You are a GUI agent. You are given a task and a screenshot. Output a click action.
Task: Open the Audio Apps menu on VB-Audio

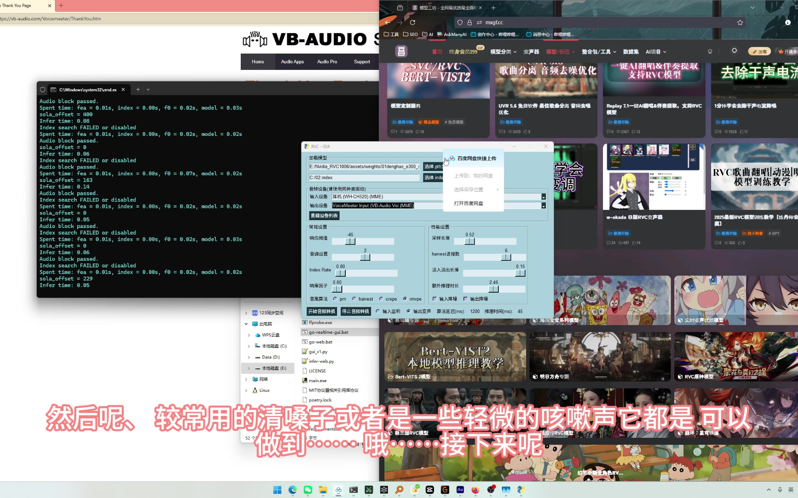[292, 62]
